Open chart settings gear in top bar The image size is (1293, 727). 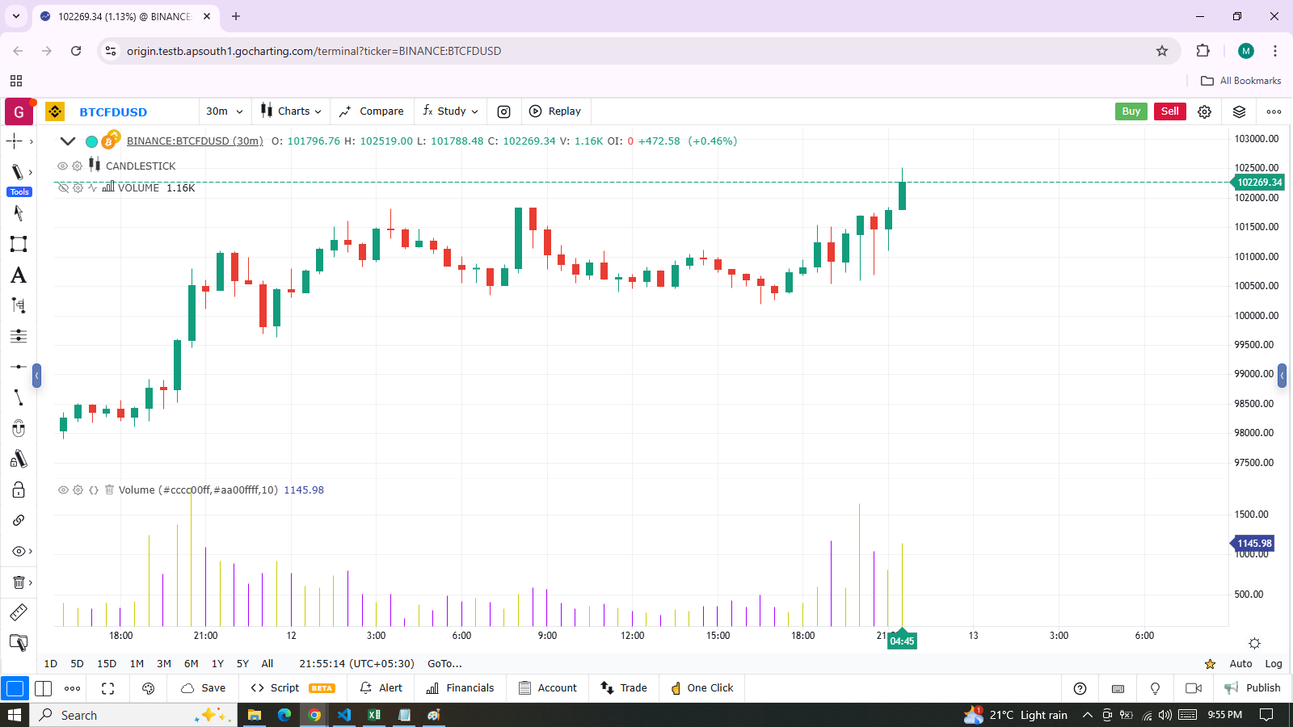[x=1204, y=111]
